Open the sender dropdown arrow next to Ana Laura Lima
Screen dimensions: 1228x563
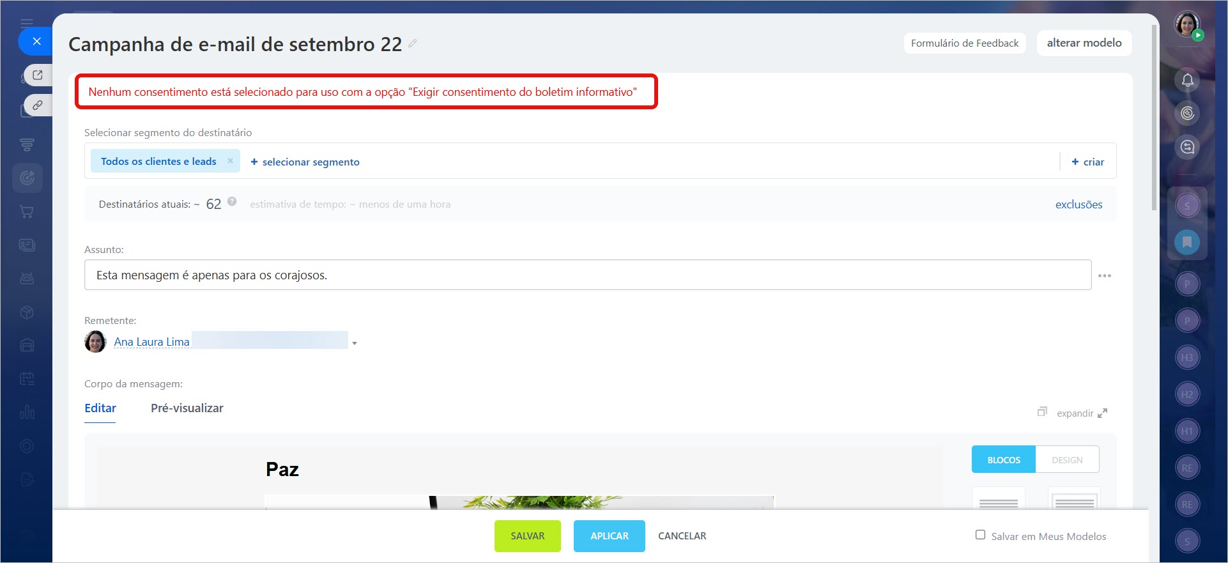click(355, 343)
